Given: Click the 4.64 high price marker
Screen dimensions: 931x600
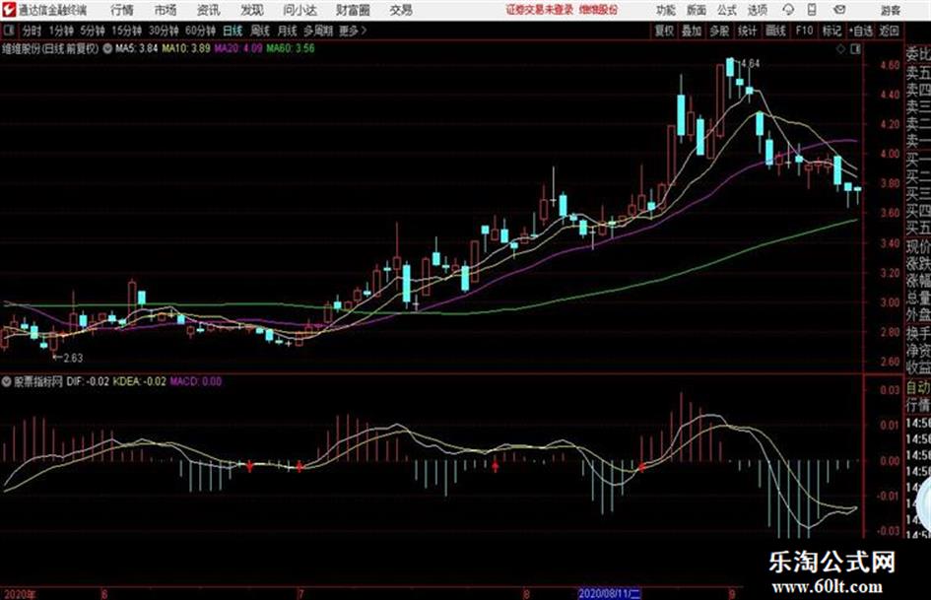Looking at the screenshot, I should pyautogui.click(x=750, y=64).
